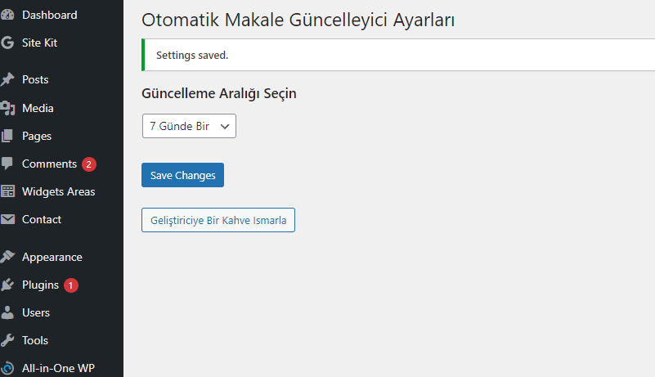
Task: Click the Posts pushpin icon
Action: click(7, 79)
